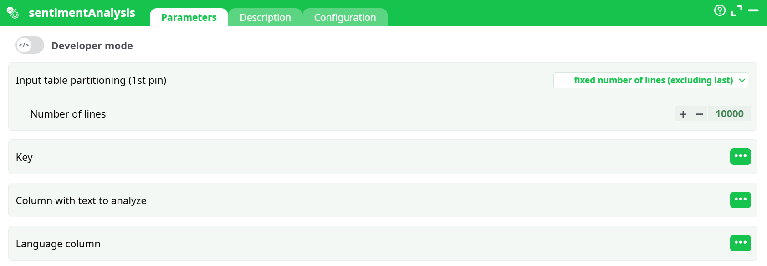The width and height of the screenshot is (767, 266).
Task: Expand the panel to full screen
Action: (736, 10)
